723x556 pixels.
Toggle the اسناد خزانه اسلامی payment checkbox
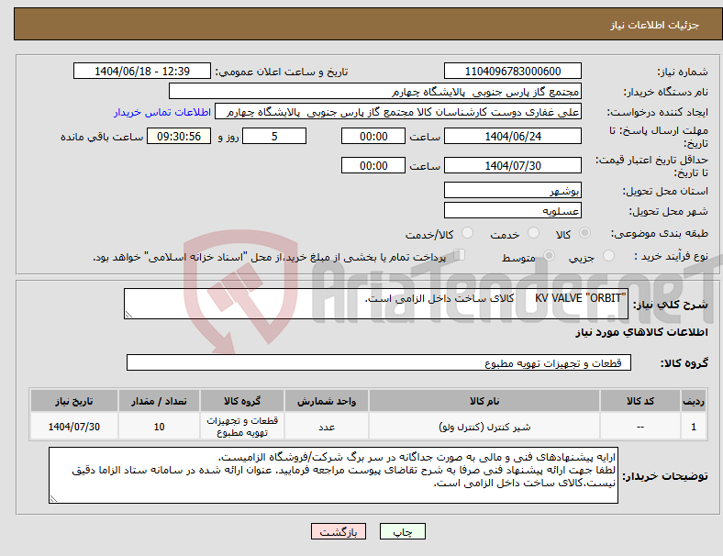coord(459,255)
